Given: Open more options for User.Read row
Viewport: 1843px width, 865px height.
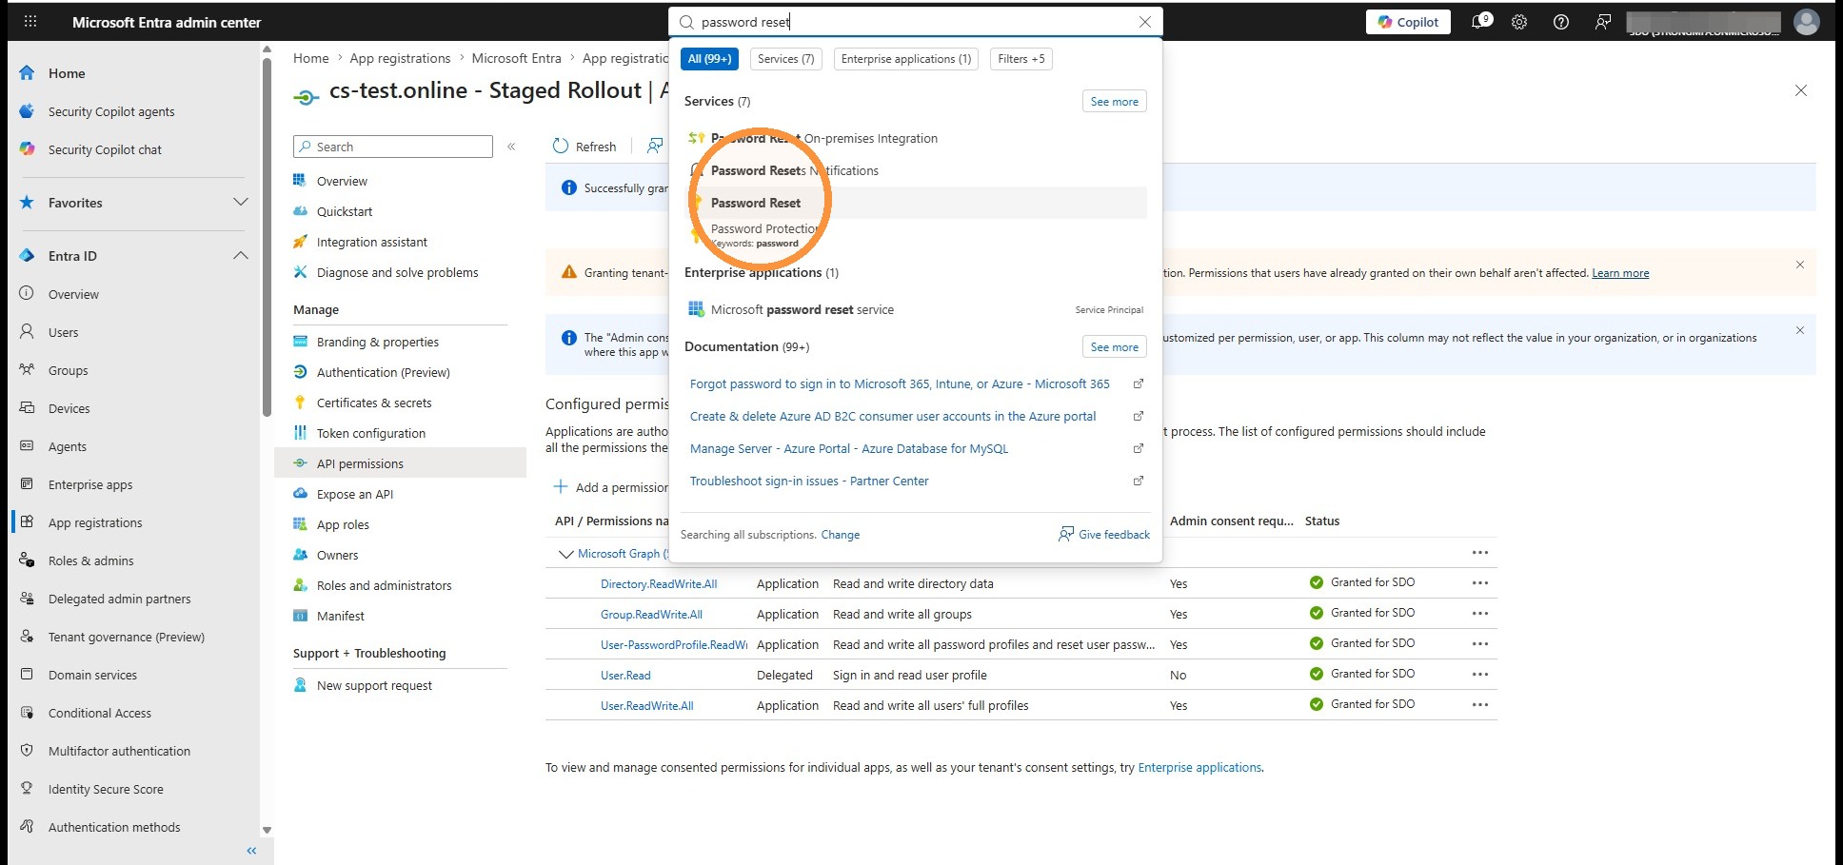Looking at the screenshot, I should [1479, 675].
